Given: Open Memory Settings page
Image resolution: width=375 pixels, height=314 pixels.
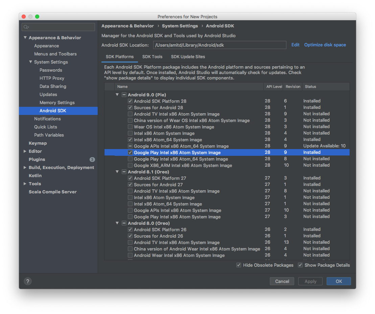Looking at the screenshot, I should [x=57, y=102].
